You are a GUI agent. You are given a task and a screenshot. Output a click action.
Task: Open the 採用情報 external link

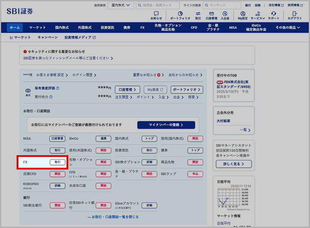pyautogui.click(x=295, y=5)
